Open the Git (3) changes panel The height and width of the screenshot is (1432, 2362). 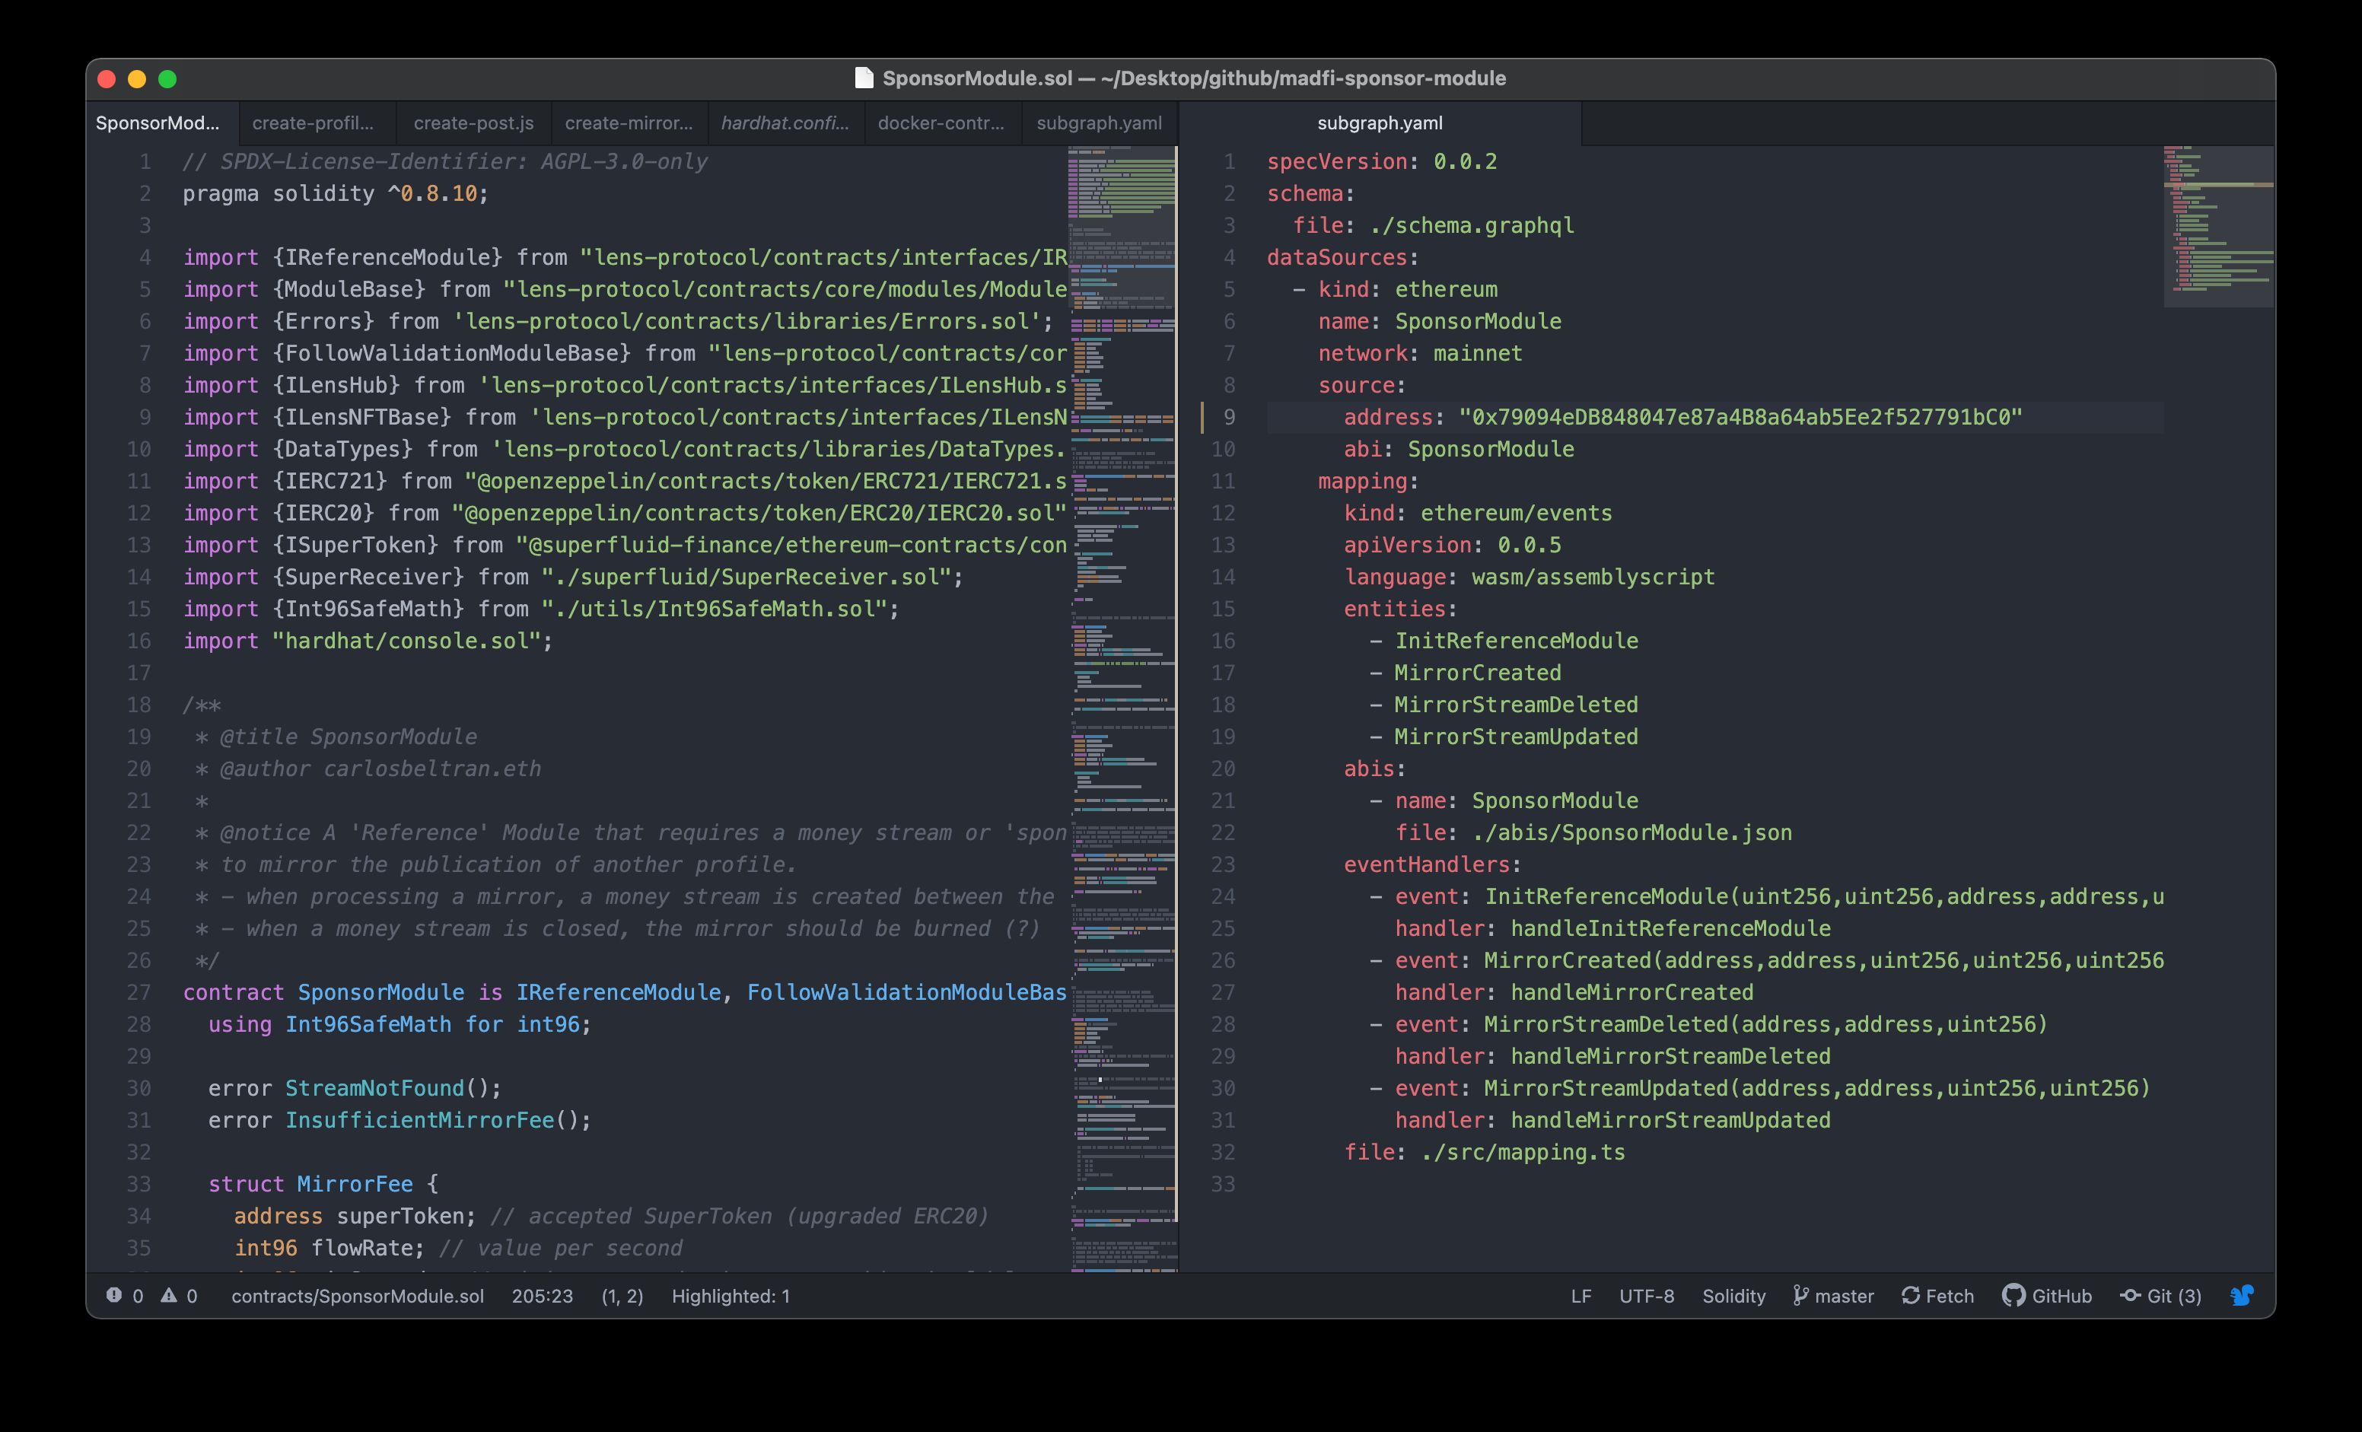[2160, 1296]
